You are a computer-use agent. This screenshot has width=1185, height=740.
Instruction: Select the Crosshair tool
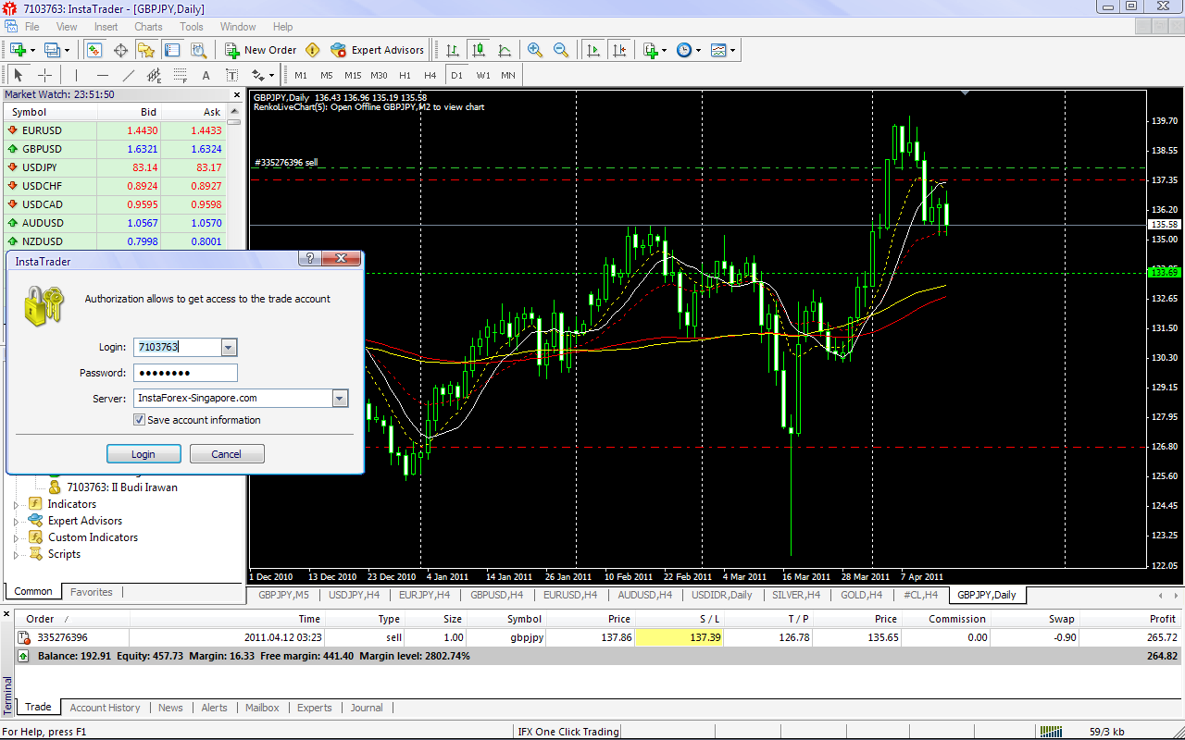point(44,75)
